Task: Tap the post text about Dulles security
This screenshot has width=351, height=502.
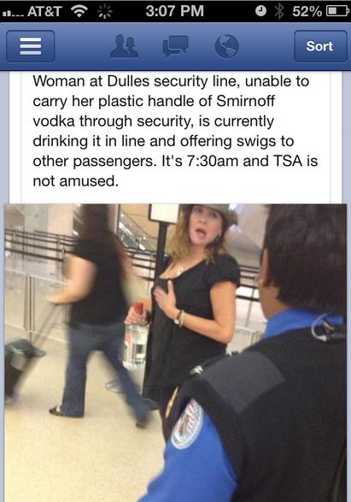Action: coord(175,131)
